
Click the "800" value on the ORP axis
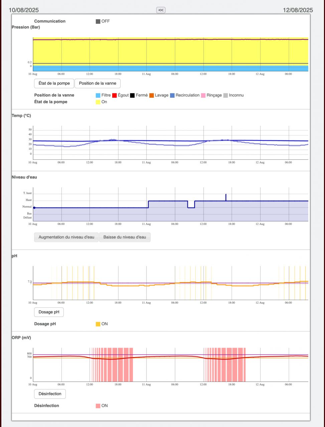pyautogui.click(x=29, y=354)
